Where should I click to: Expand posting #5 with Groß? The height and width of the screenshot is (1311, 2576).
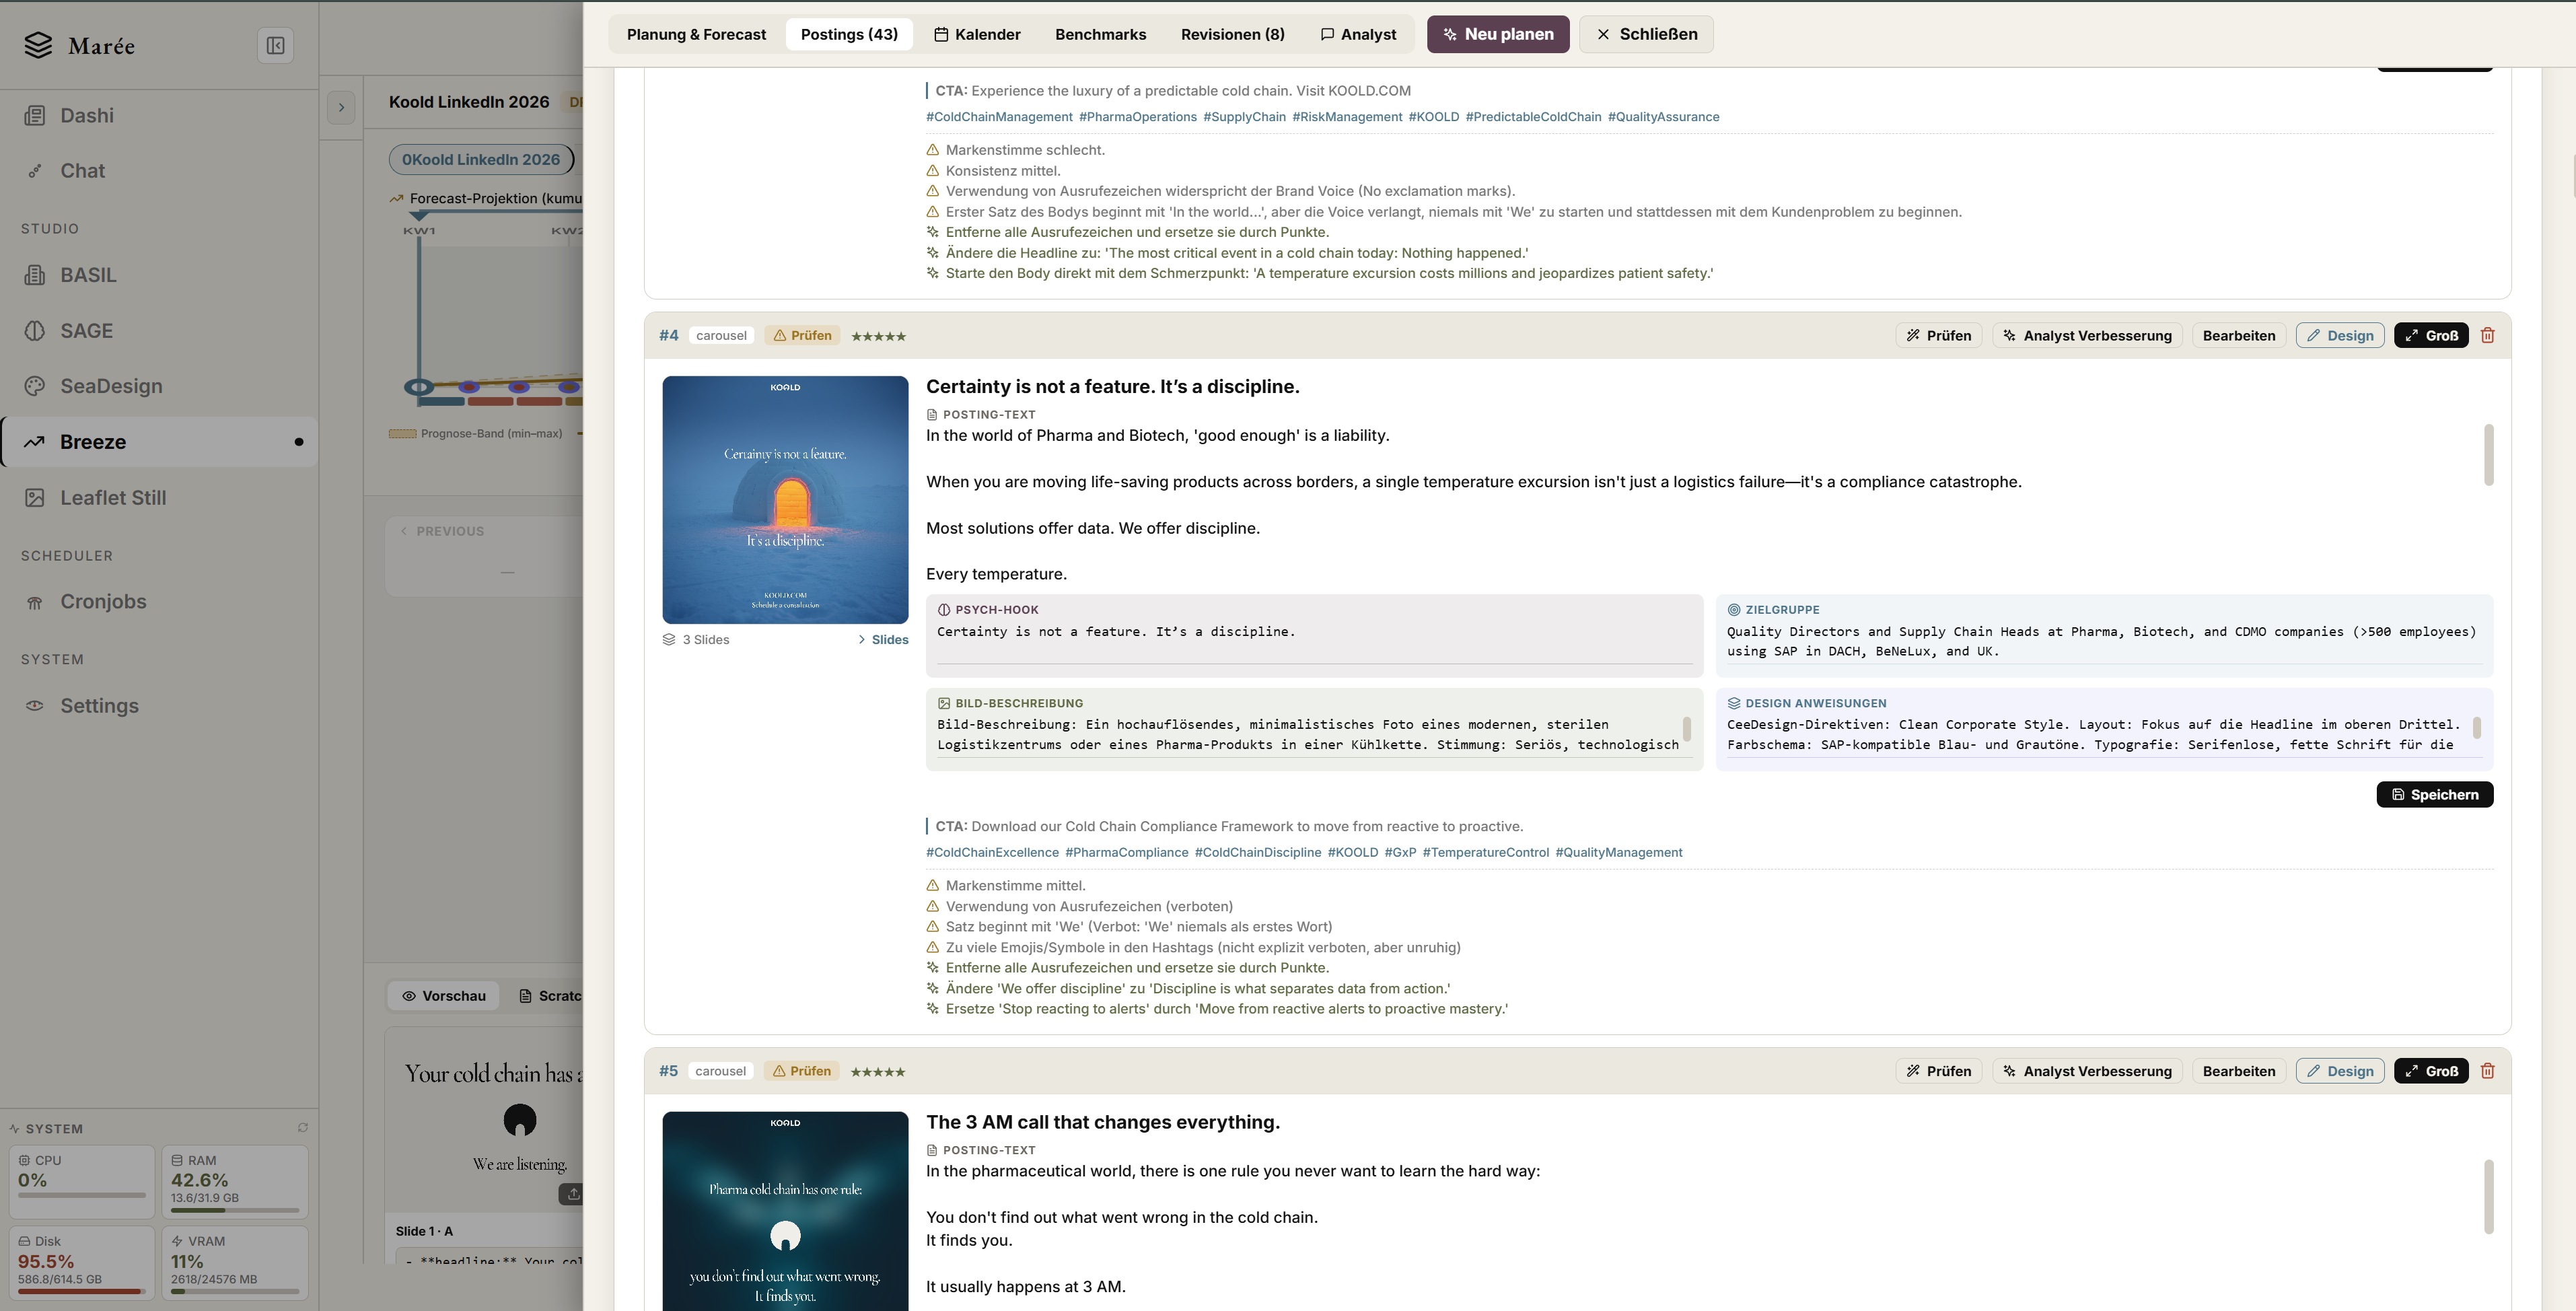tap(2430, 1071)
